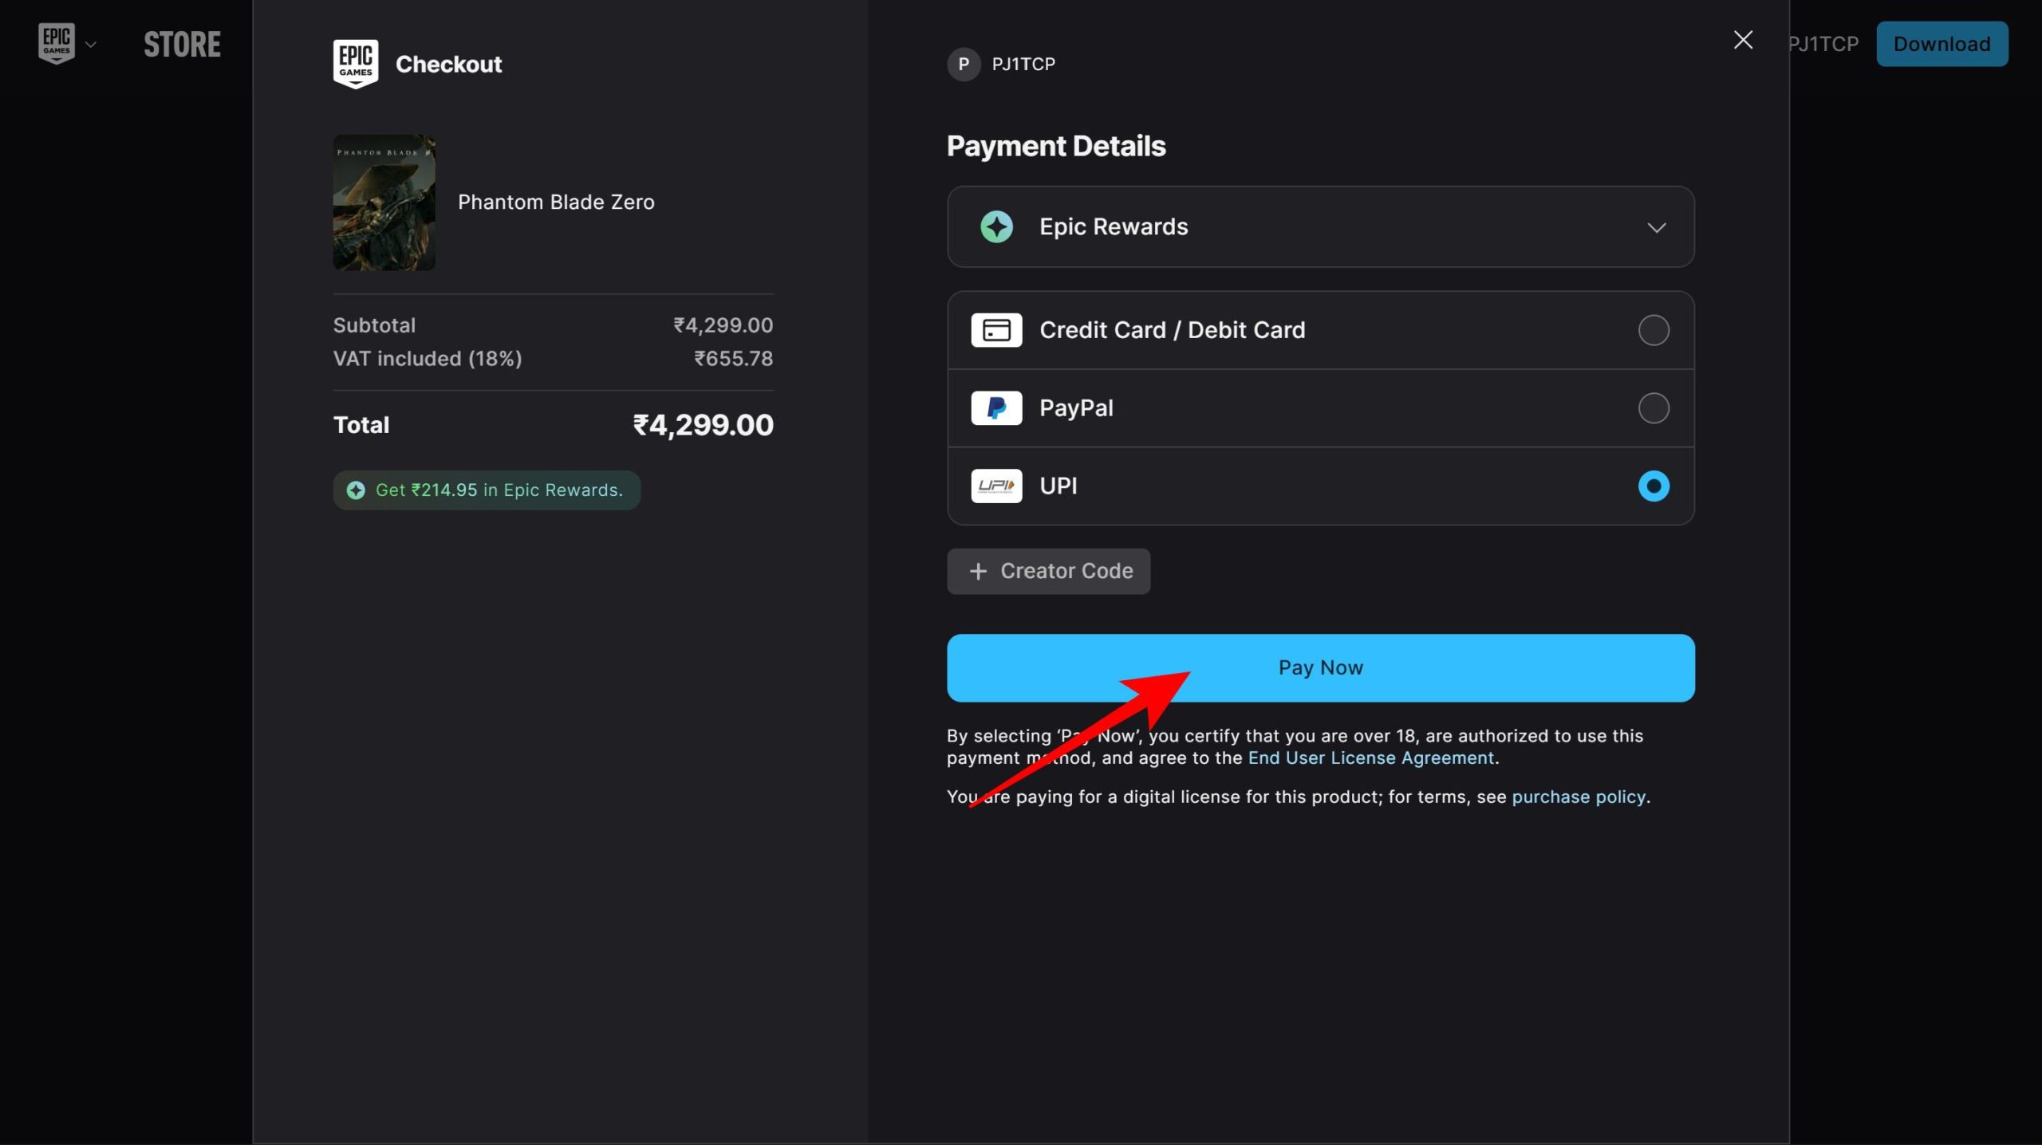Select Credit Card / Debit Card radio button
The image size is (2042, 1145).
click(x=1654, y=330)
